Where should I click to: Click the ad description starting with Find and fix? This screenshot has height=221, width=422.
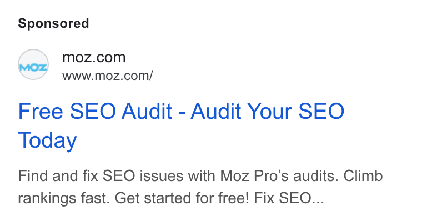tap(200, 187)
